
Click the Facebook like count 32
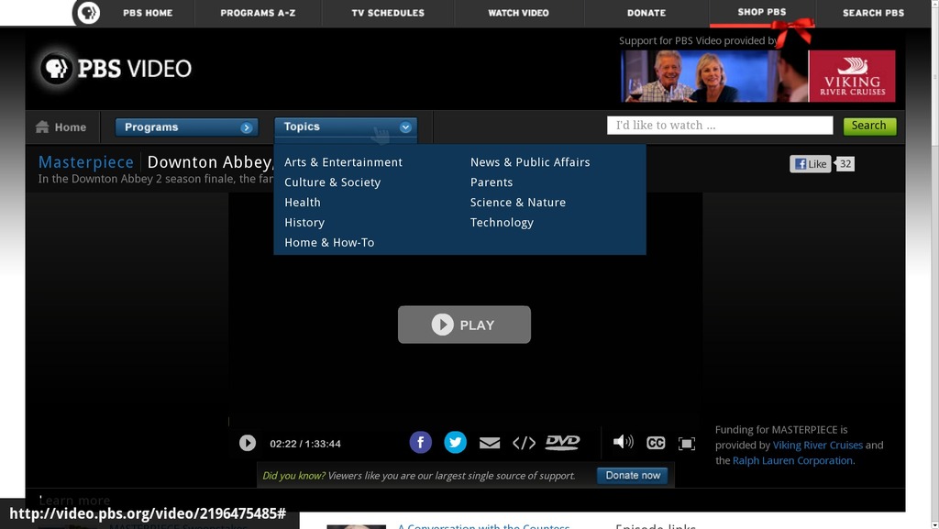pyautogui.click(x=845, y=164)
